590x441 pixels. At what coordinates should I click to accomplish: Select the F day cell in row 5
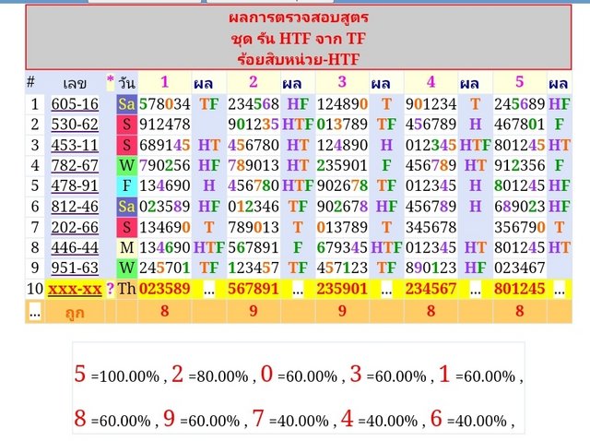click(127, 186)
